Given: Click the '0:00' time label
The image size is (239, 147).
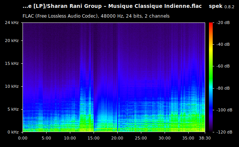Looking at the screenshot, I should point(23,138).
